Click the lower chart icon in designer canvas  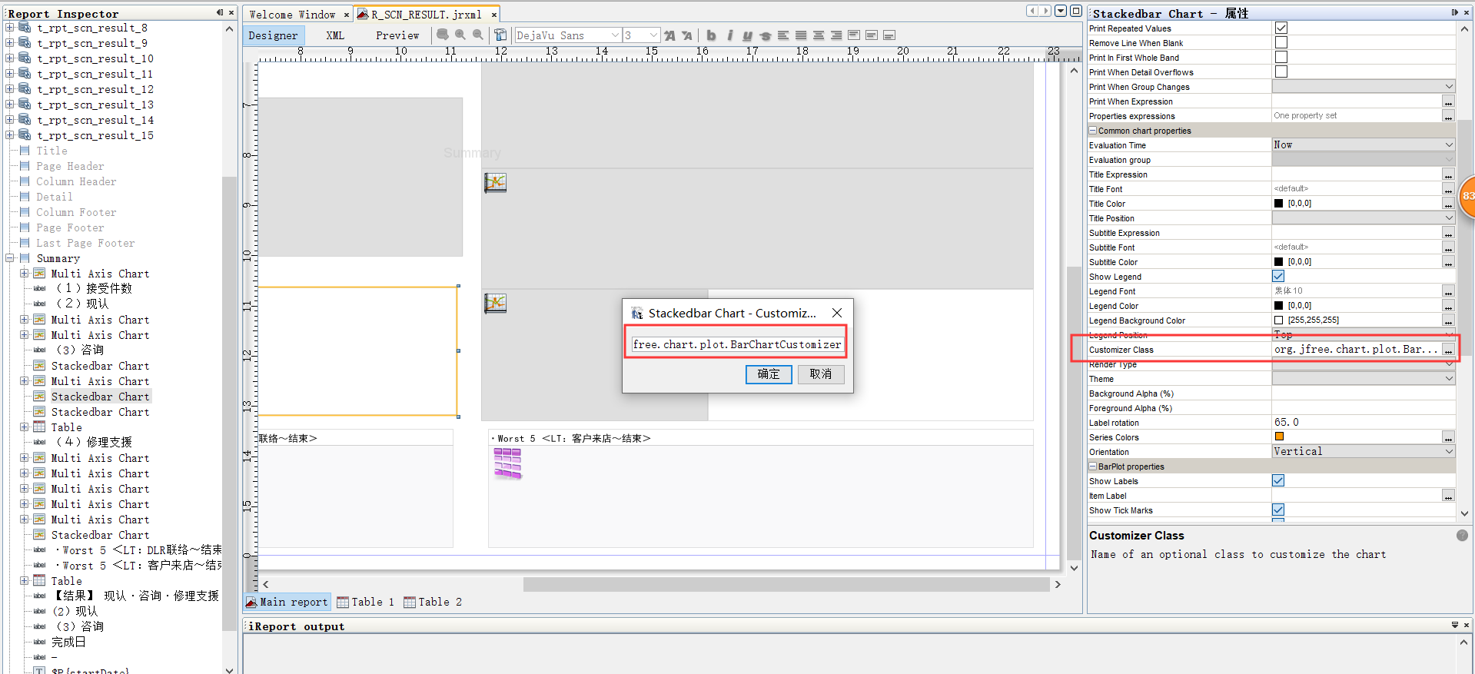[495, 303]
